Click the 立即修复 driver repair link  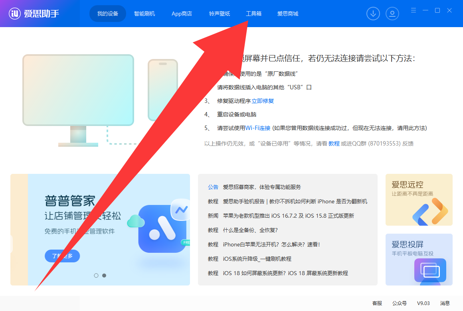click(x=263, y=101)
